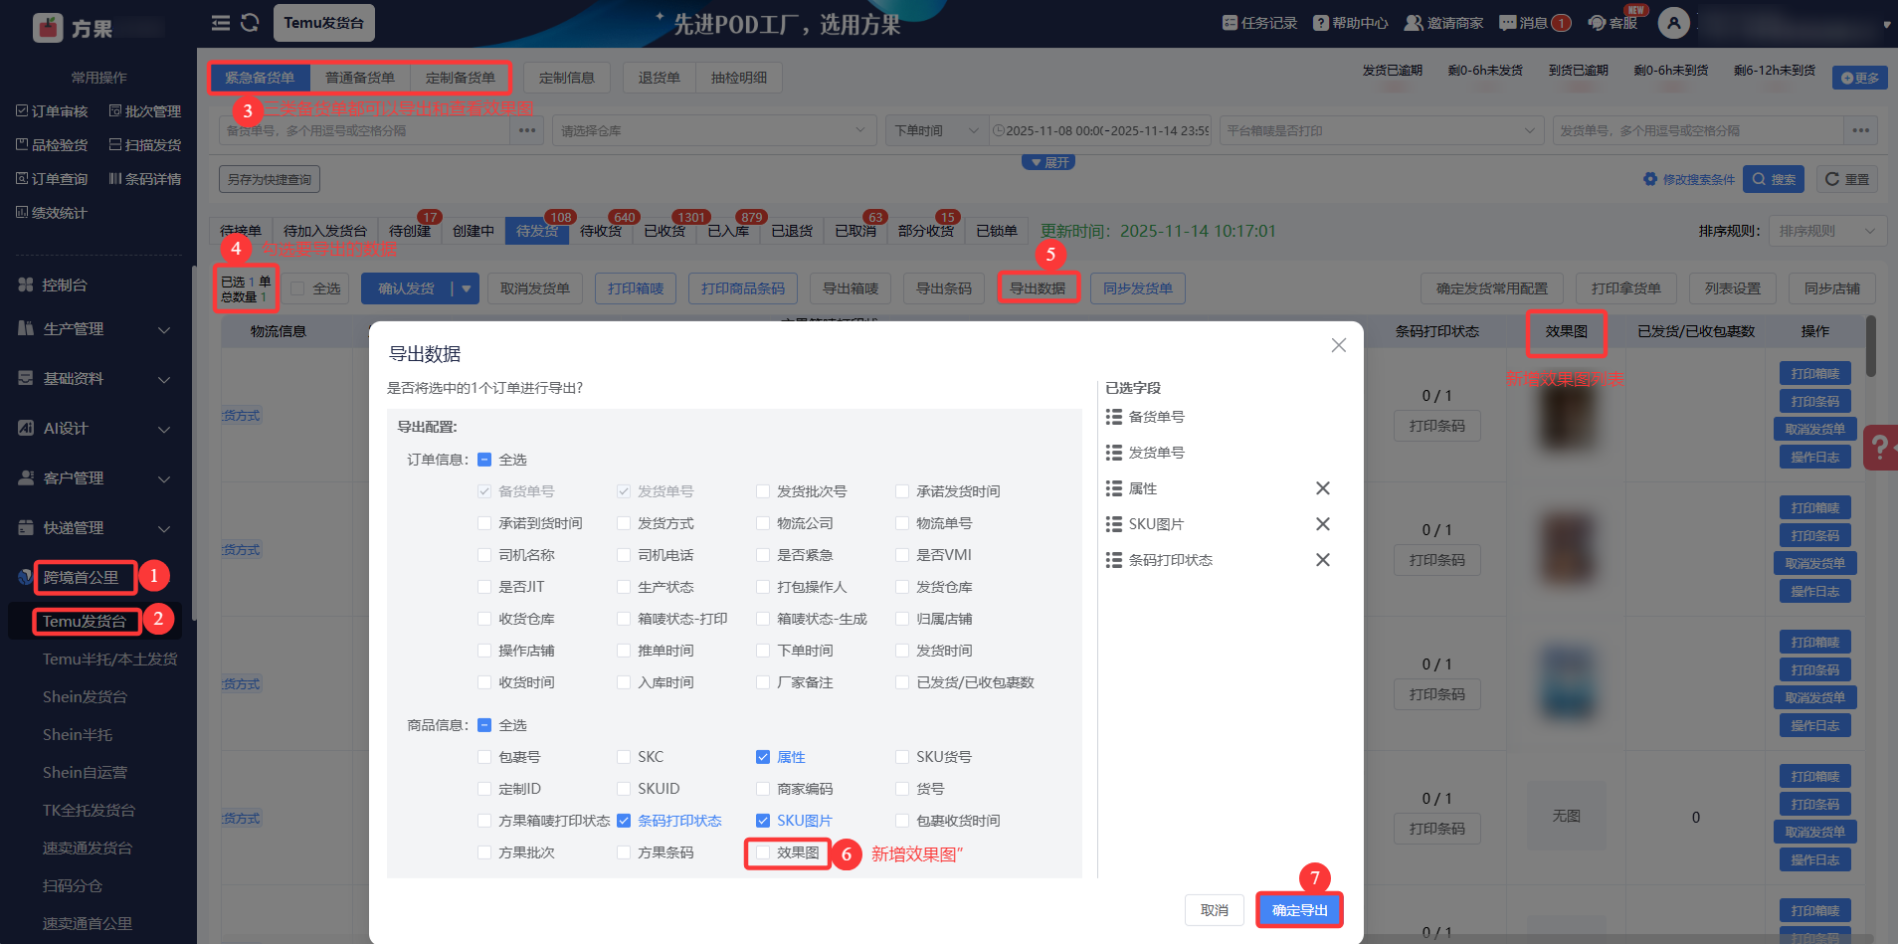The height and width of the screenshot is (944, 1898).
Task: Click drag handle icon beside 备货单号 field
Action: (x=1114, y=417)
